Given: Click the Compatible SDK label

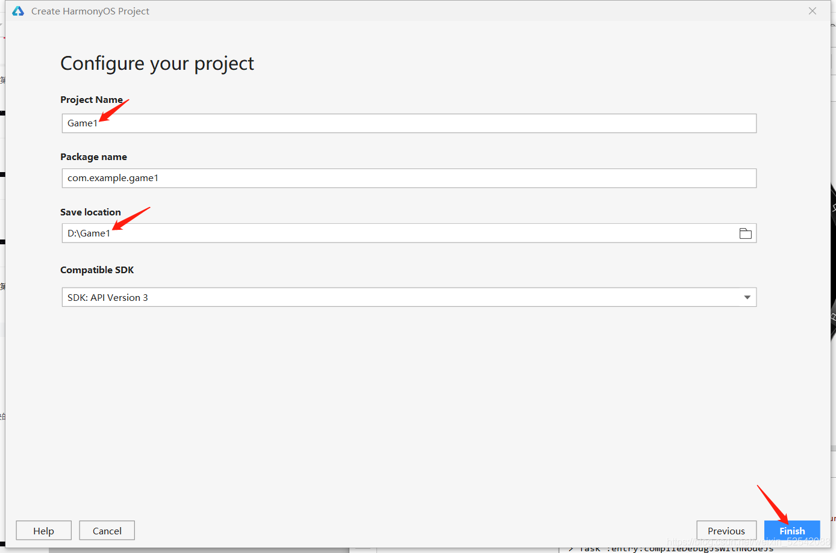Looking at the screenshot, I should [97, 270].
